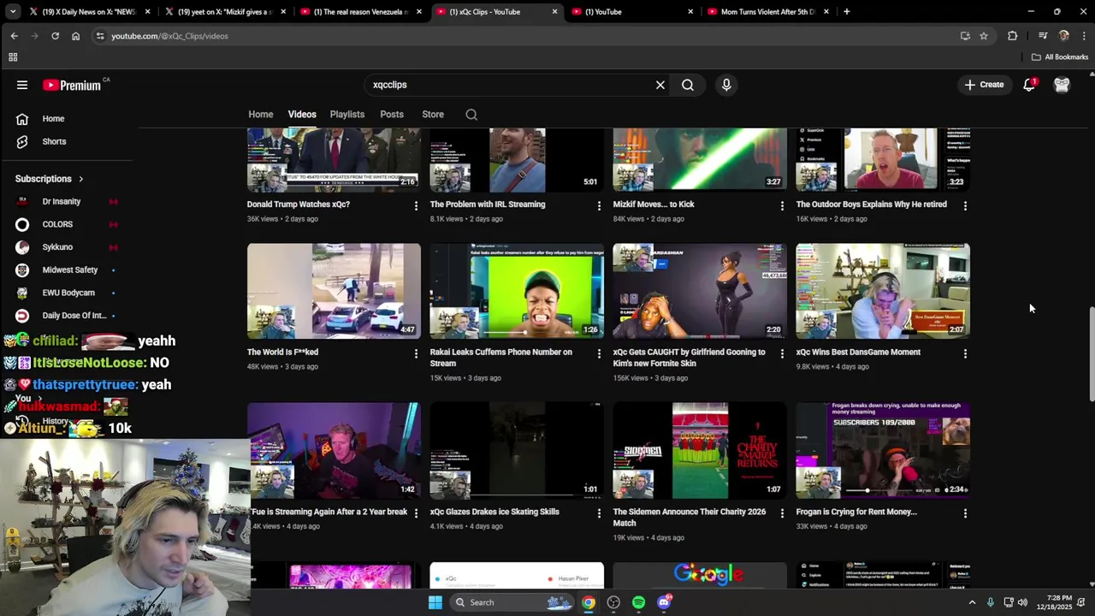The image size is (1095, 616).
Task: Open the Sykkuno subscription channel
Action: (x=58, y=247)
